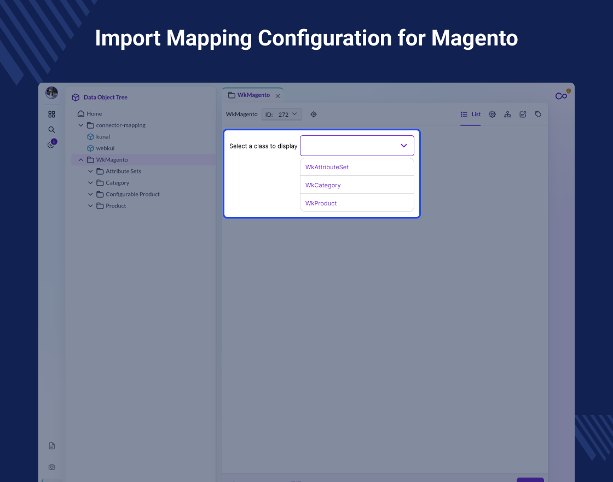This screenshot has width=613, height=482.
Task: Click the Data Object Tree cube icon
Action: [x=76, y=97]
